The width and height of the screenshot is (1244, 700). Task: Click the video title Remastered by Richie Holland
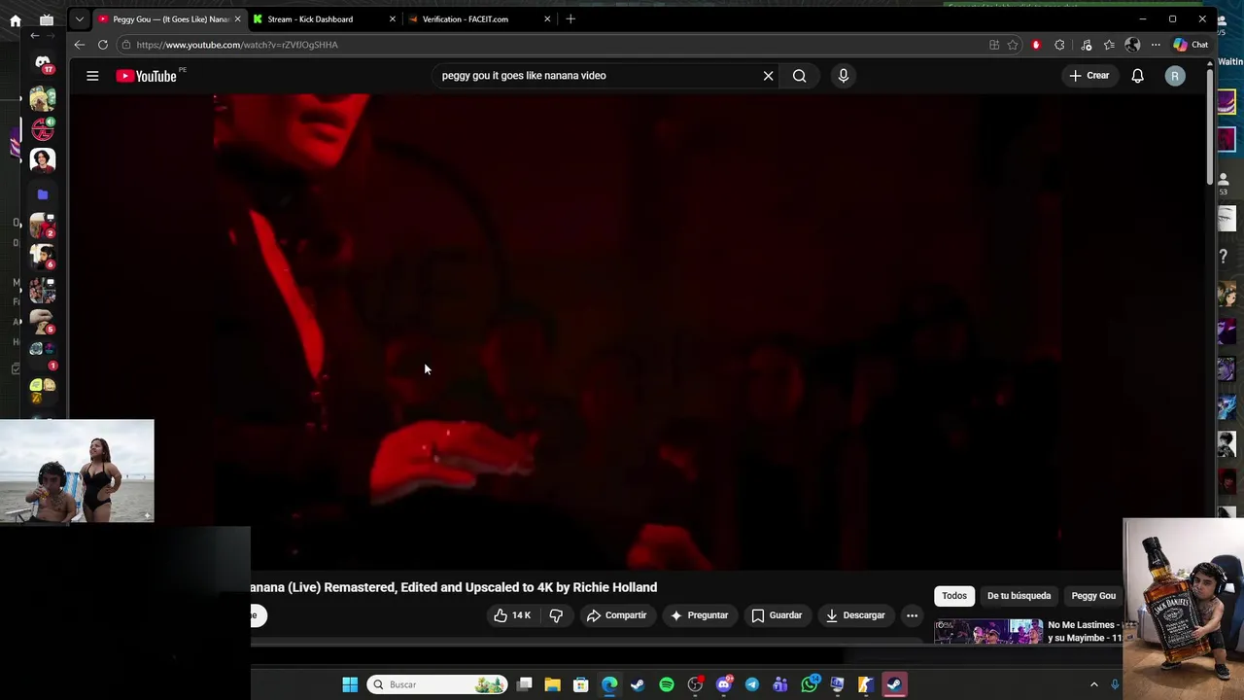[x=454, y=587]
